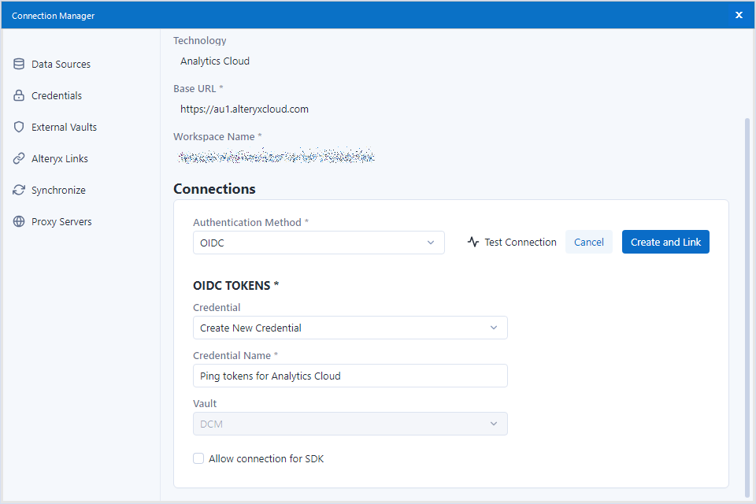
Task: Click the Connections heading
Action: (x=214, y=189)
